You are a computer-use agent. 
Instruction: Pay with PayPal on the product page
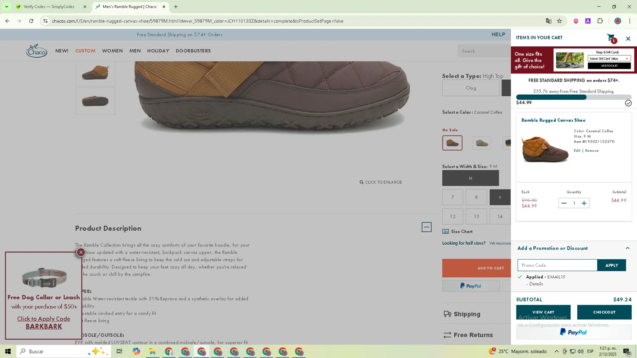click(x=471, y=286)
